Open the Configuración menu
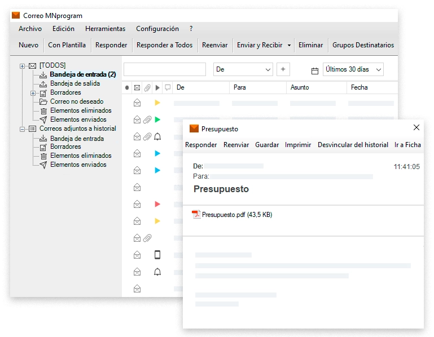 click(x=157, y=29)
